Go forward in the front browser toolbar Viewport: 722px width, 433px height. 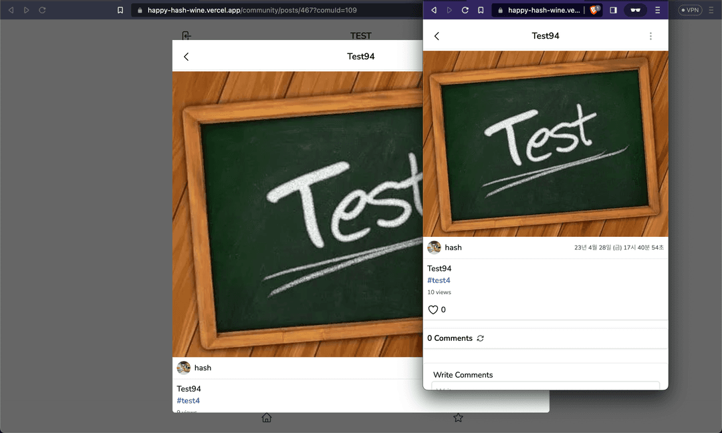tap(449, 10)
